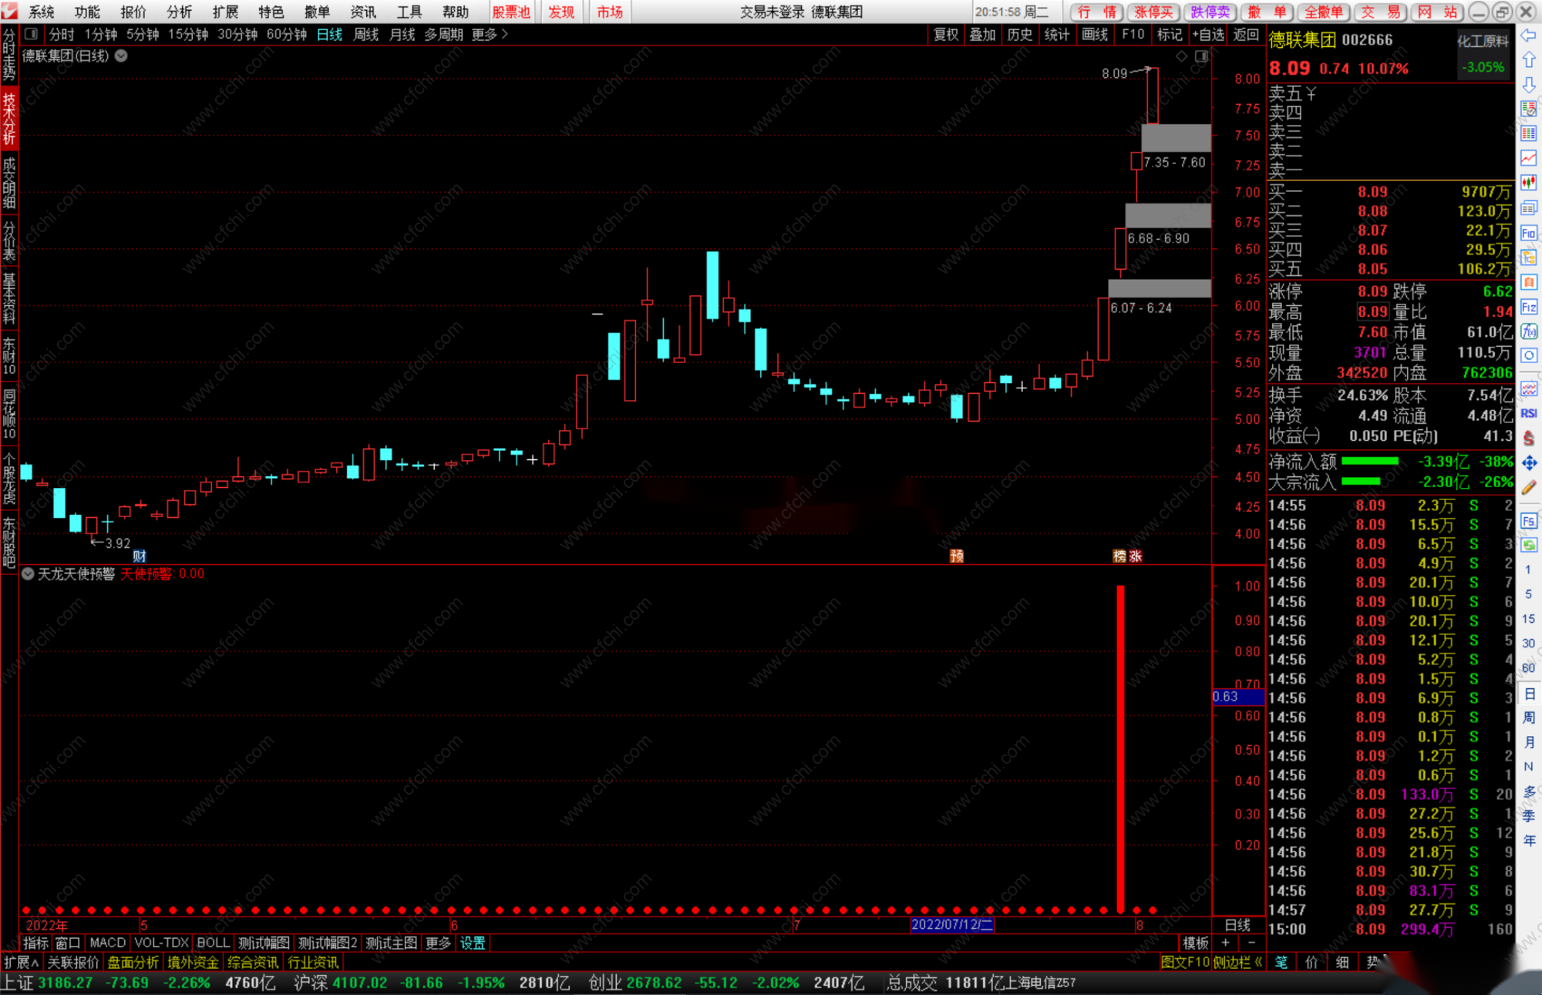1542x995 pixels.
Task: Click the F10 company info sidebar icon
Action: pos(1529,233)
